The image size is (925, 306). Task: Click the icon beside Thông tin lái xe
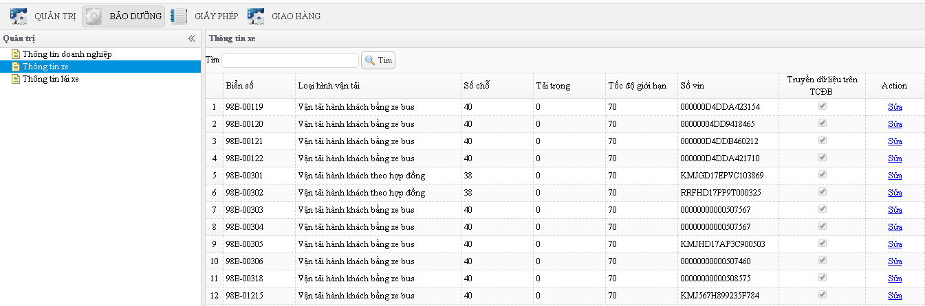[x=16, y=79]
